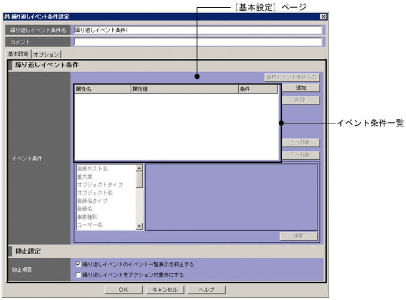Enable 繰り返しイベントをアクション対象外にする checkbox

pyautogui.click(x=78, y=275)
